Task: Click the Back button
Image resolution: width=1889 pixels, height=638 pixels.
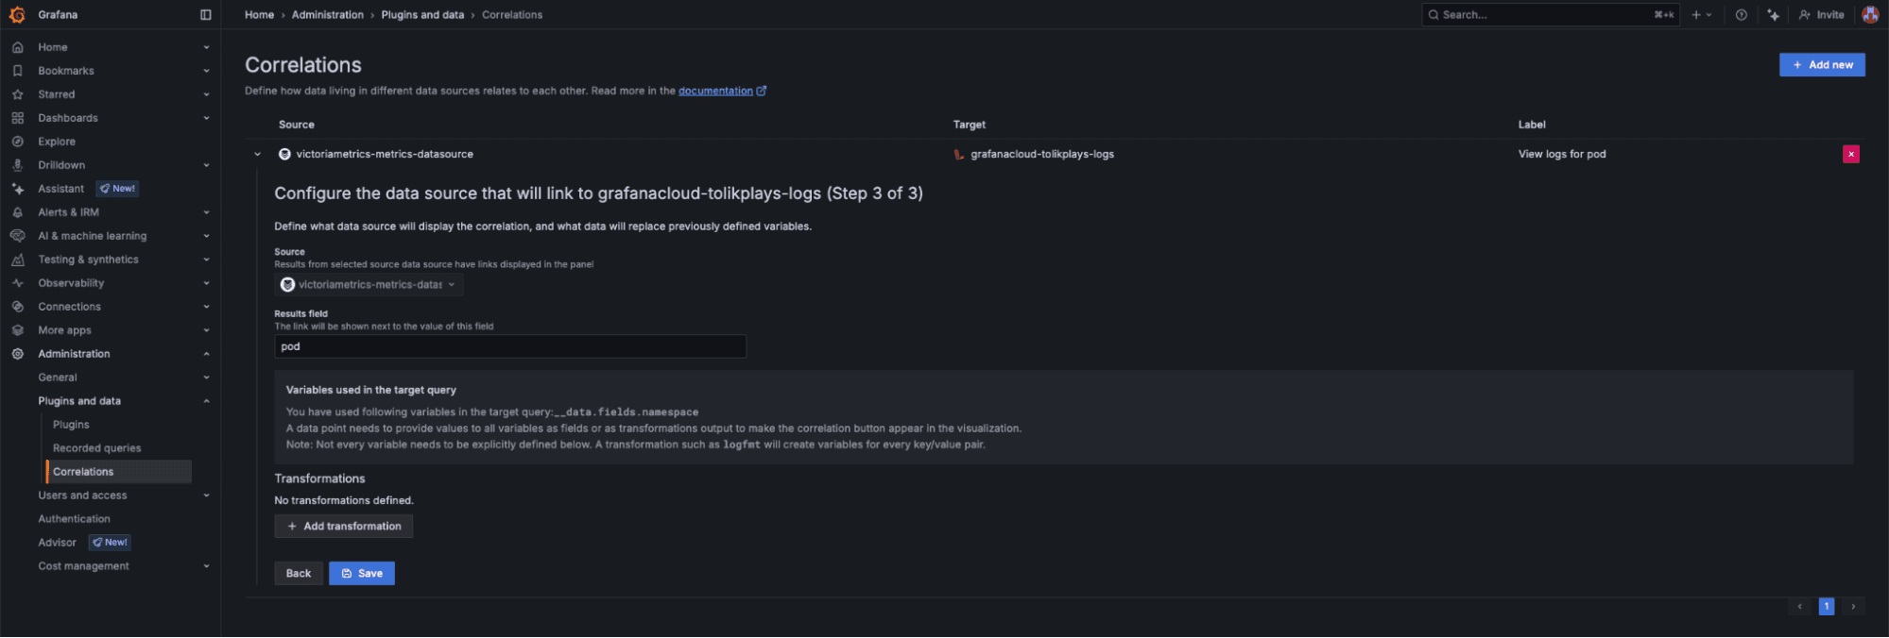Action: tap(299, 573)
